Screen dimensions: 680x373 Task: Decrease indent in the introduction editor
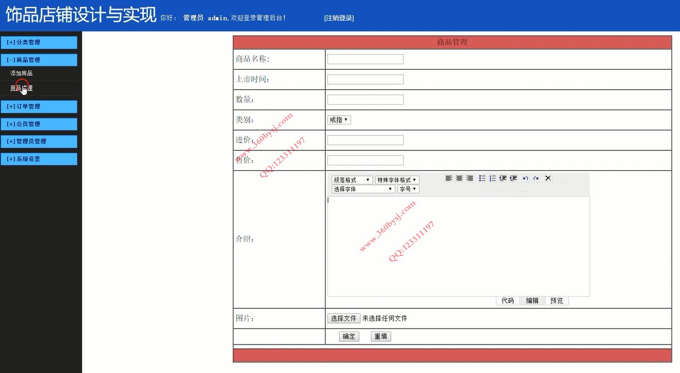coord(503,178)
